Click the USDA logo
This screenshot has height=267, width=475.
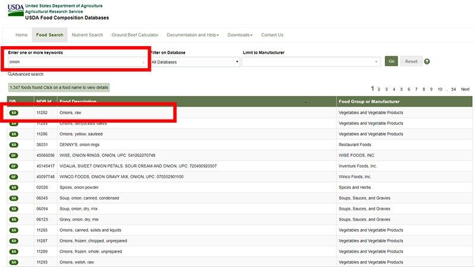pyautogui.click(x=15, y=10)
